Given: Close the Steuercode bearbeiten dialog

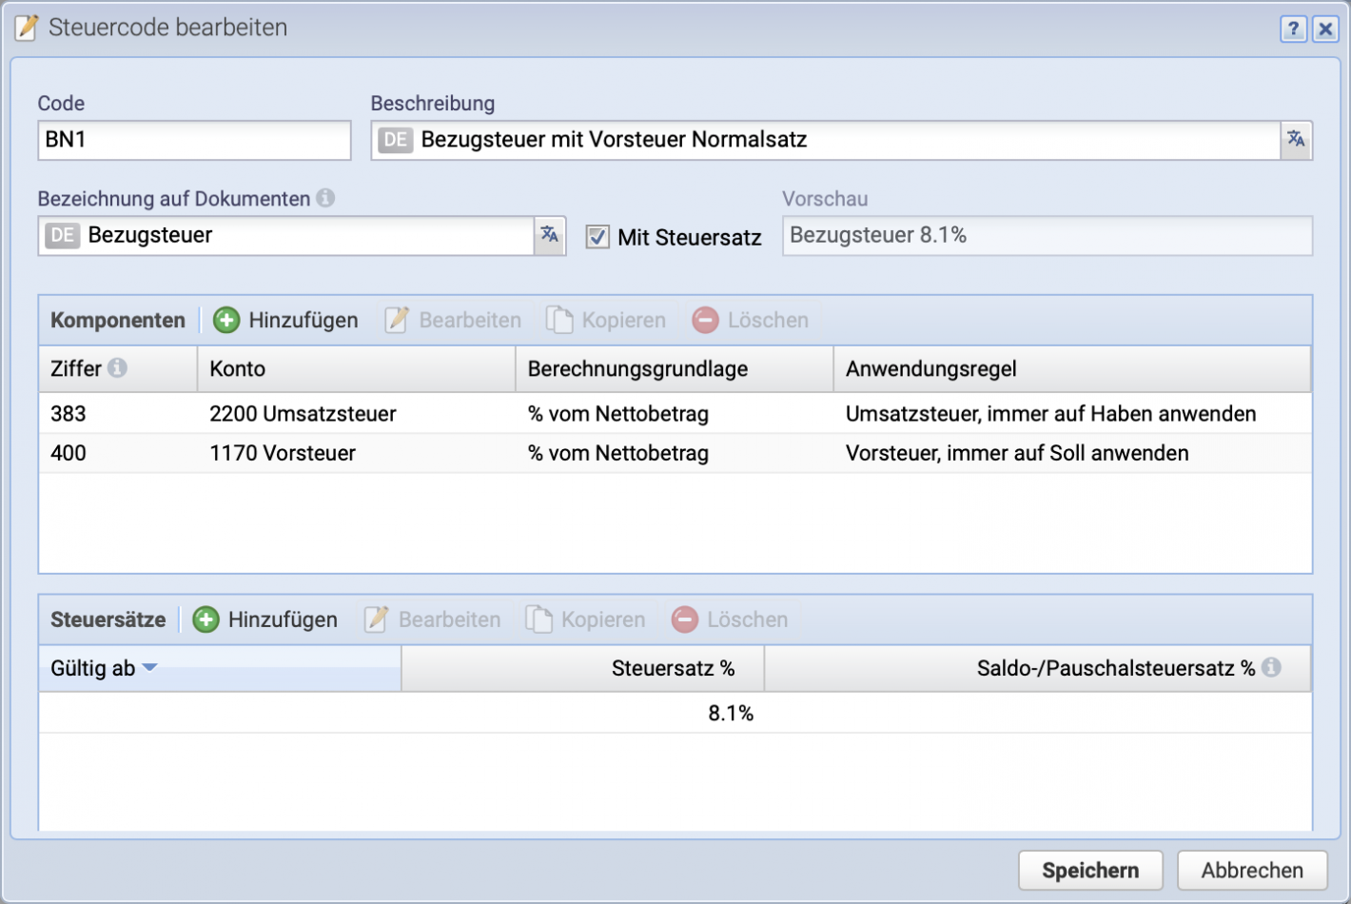Looking at the screenshot, I should (1325, 29).
